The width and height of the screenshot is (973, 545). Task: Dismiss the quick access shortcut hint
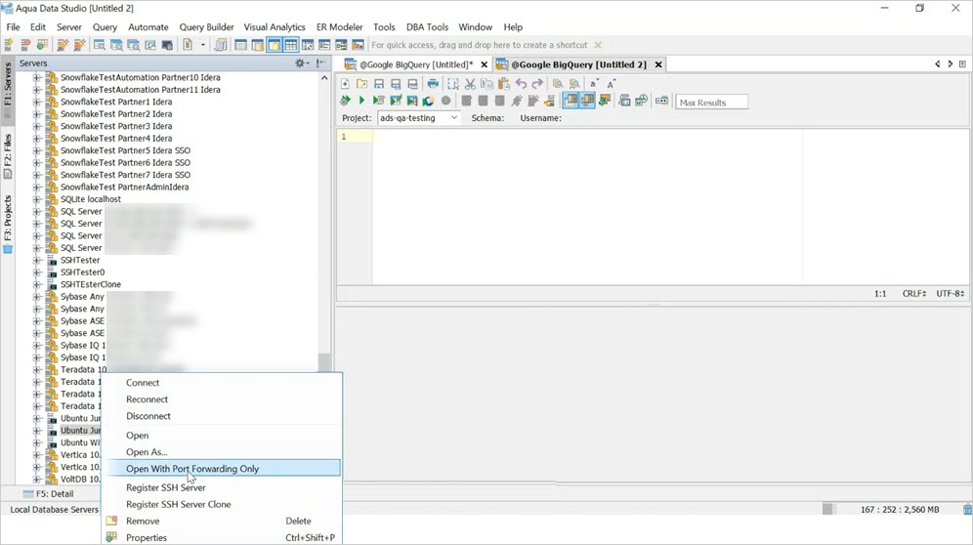598,45
